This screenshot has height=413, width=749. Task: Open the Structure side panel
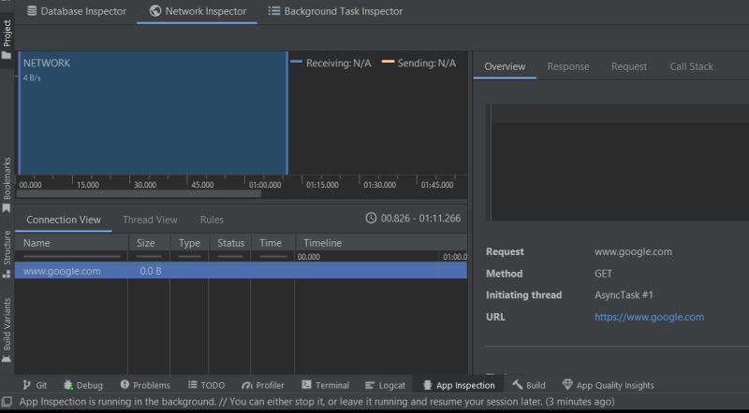7,254
